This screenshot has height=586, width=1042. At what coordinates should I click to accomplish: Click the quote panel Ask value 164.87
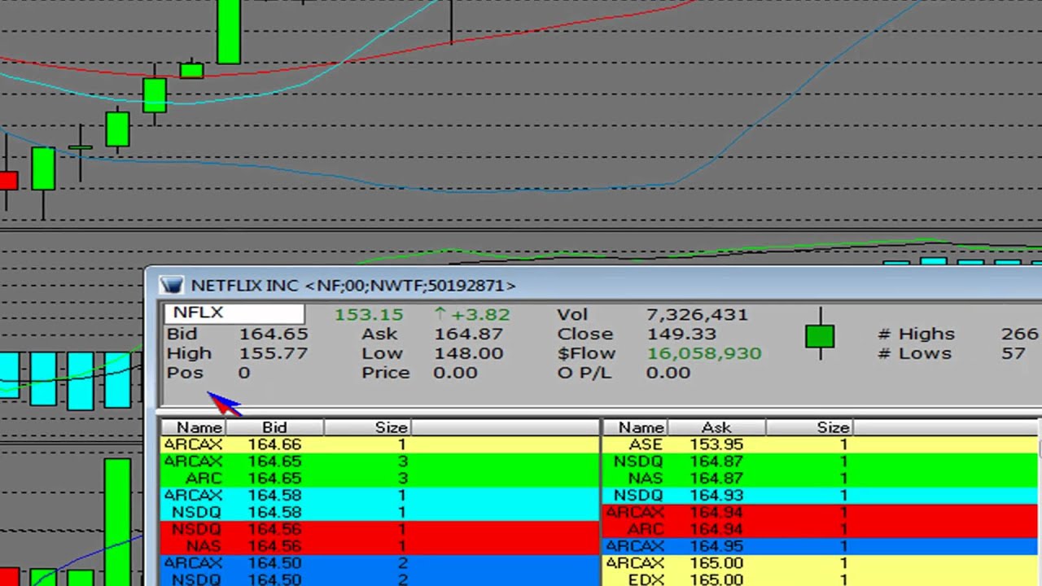tap(468, 334)
